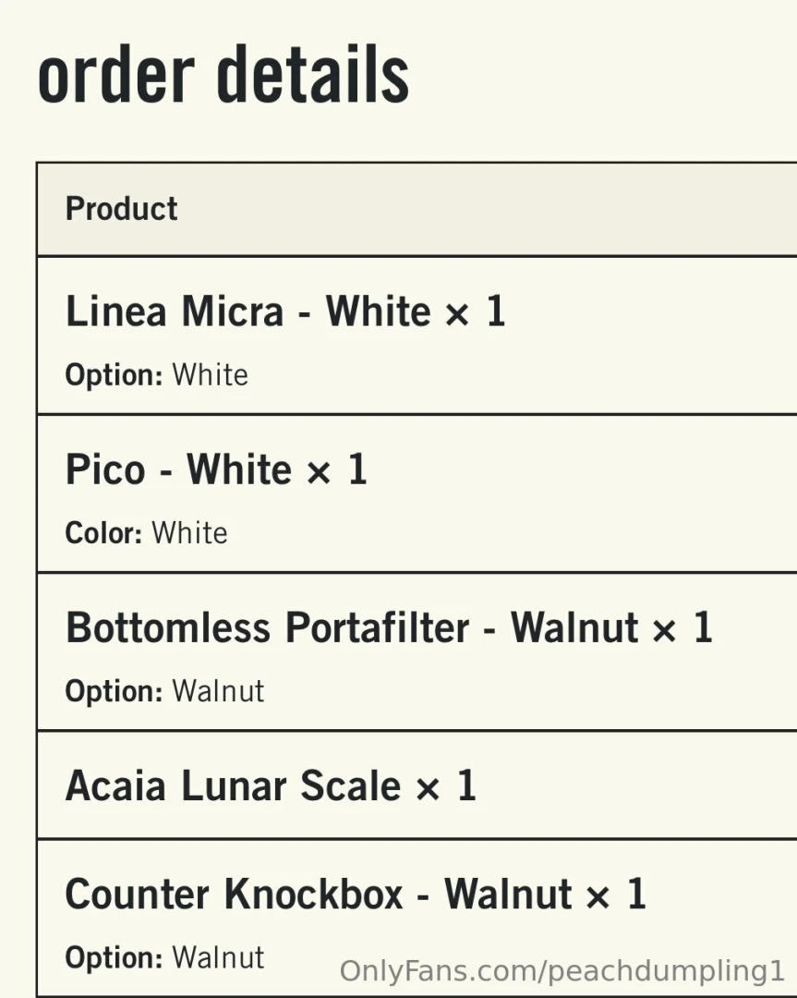Viewport: 797px width, 998px height.
Task: Open the Bottomless Portafilter - Walnut product
Action: point(352,628)
